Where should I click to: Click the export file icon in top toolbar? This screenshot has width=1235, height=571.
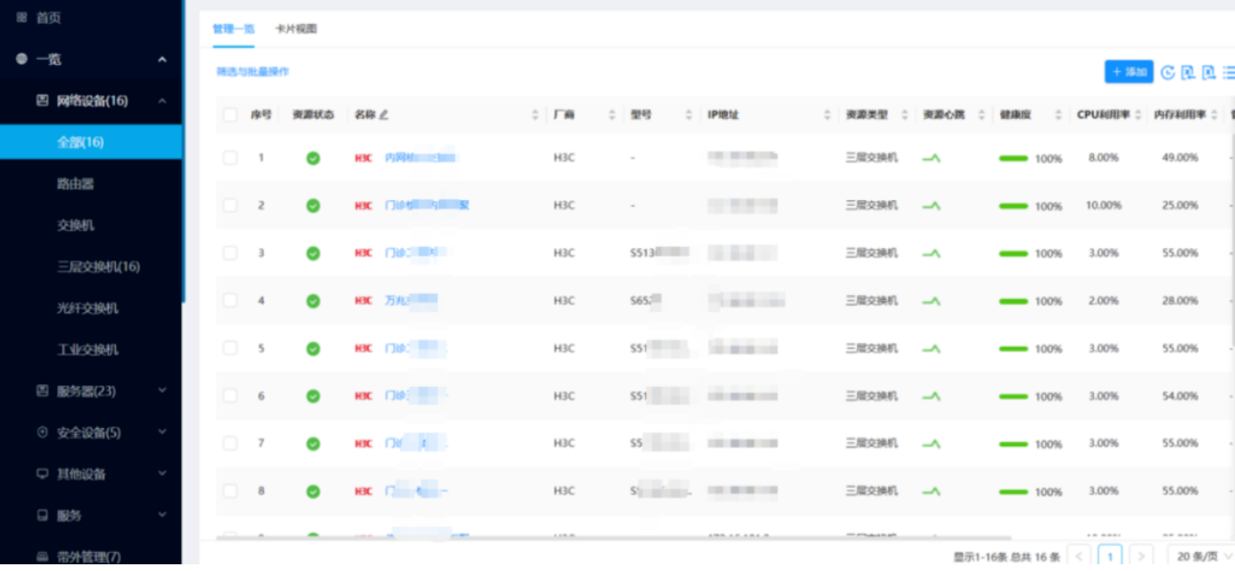(1210, 71)
